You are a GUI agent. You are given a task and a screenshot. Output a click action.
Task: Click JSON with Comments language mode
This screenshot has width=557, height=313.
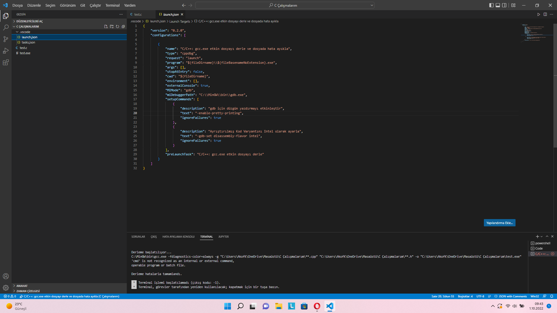[x=512, y=296]
